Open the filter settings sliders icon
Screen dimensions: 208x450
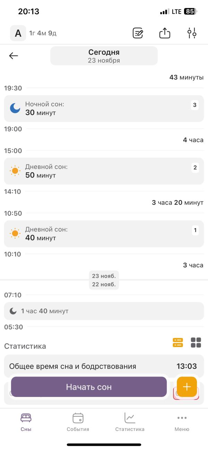pos(192,33)
